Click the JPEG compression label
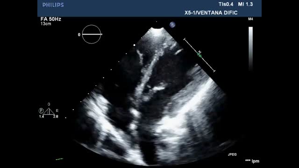Image resolution: width=299 pixels, height=168 pixels. pyautogui.click(x=232, y=154)
